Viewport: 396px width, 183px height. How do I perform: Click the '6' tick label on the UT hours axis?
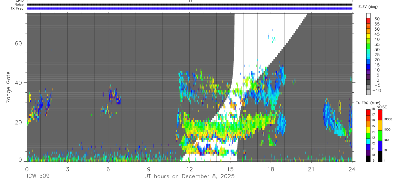[108, 169]
